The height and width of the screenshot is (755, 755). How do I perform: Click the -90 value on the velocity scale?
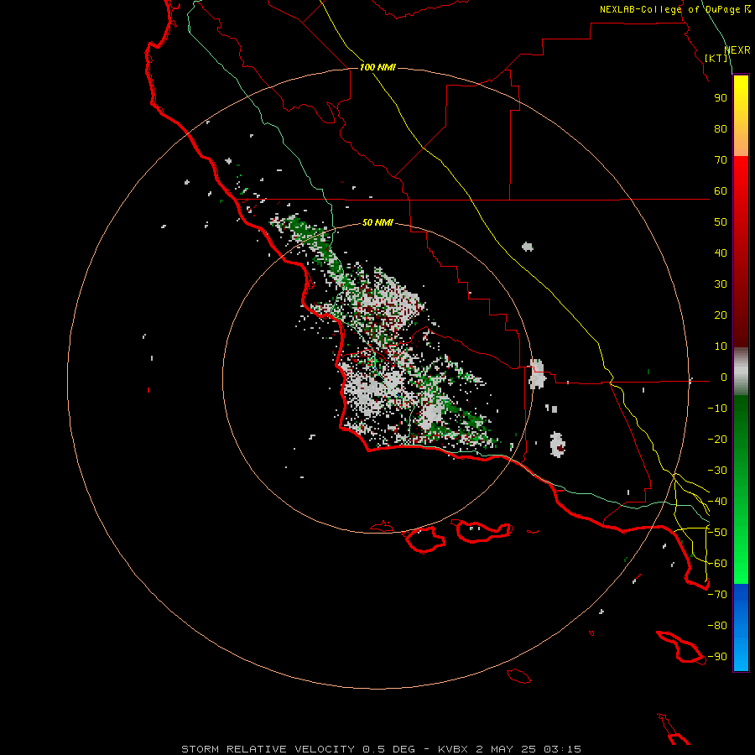click(x=717, y=657)
